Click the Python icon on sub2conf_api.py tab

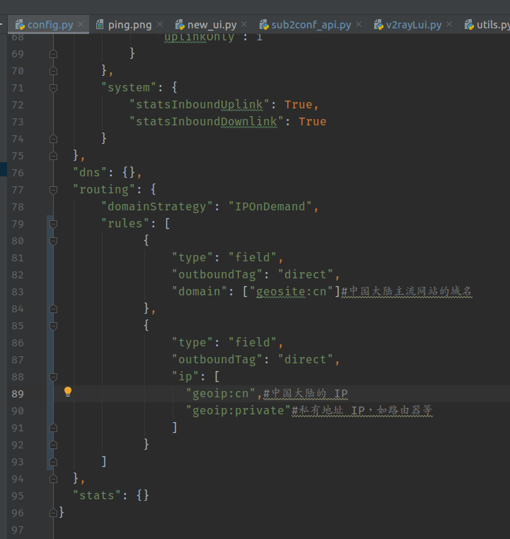(264, 24)
